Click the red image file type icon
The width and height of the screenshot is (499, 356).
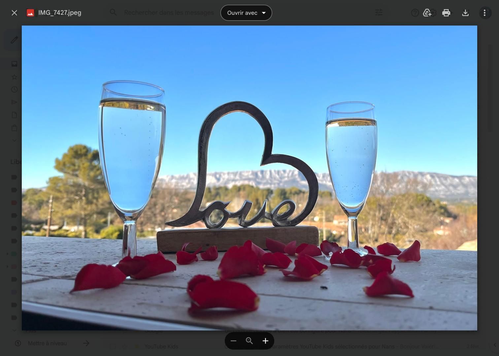(30, 13)
